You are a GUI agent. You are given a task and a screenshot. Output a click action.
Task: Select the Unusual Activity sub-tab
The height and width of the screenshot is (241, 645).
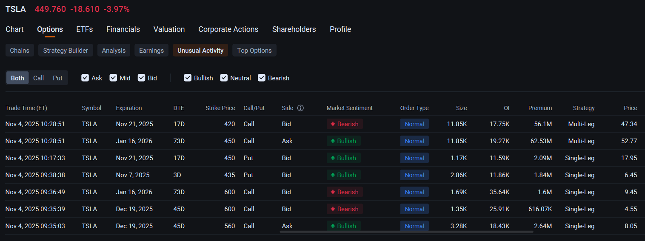coord(200,50)
